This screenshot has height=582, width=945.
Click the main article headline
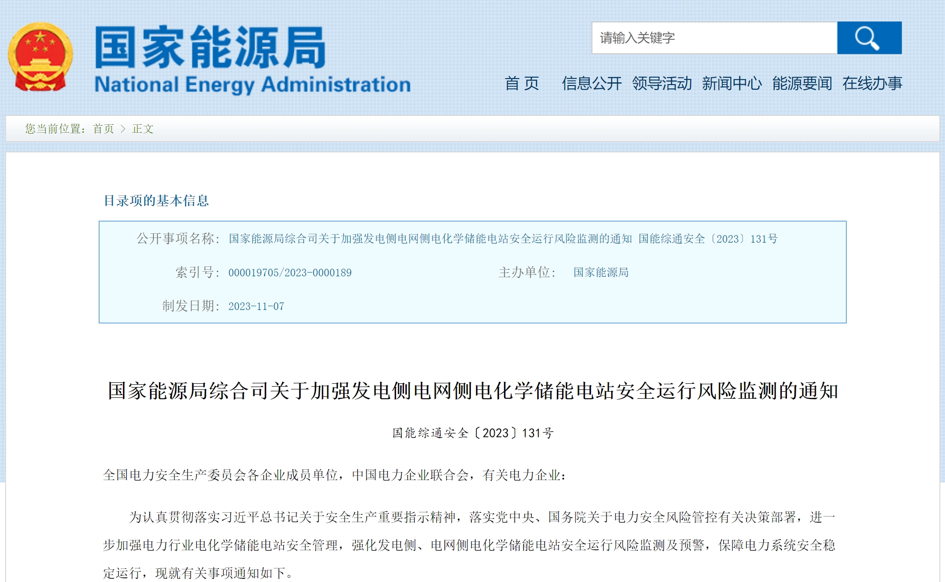pos(473,391)
